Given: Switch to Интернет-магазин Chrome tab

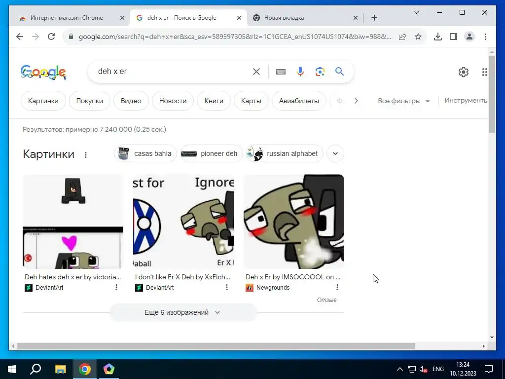Looking at the screenshot, I should point(67,18).
